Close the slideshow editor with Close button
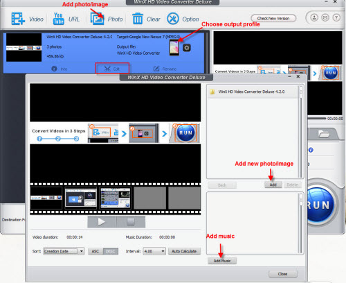346x283 pixels. click(x=283, y=274)
